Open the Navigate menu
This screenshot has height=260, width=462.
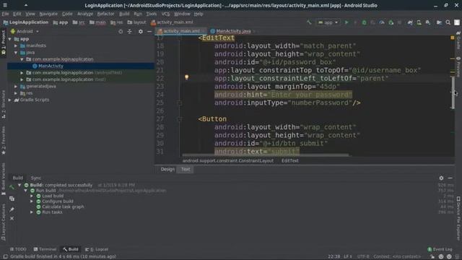pos(48,14)
